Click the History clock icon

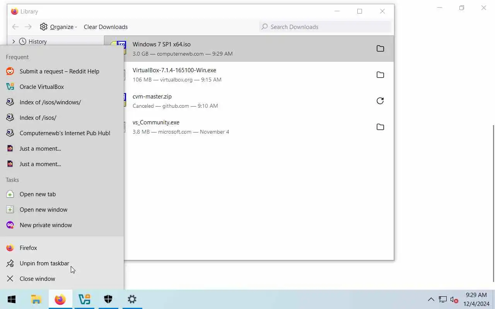click(23, 41)
